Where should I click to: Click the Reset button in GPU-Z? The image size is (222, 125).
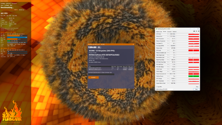[x=197, y=87]
